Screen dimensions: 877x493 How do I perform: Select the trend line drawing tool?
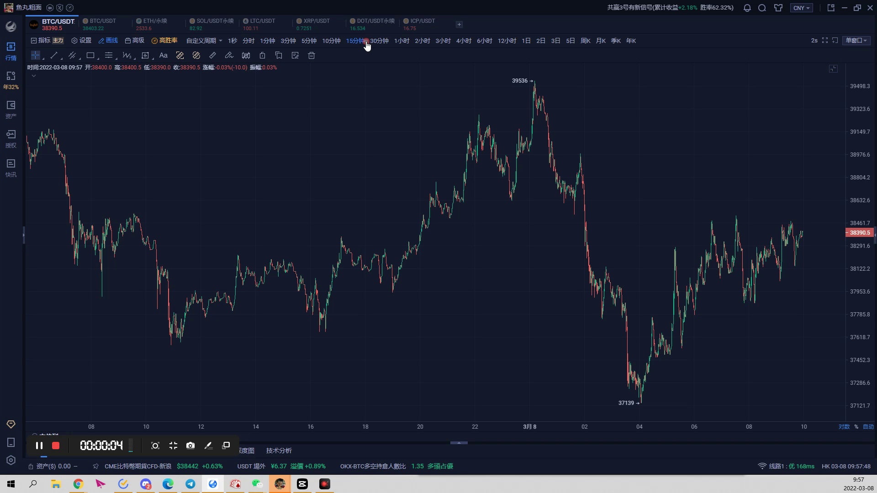54,55
